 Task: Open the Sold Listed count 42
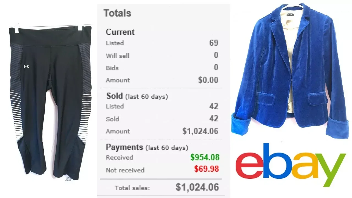click(x=214, y=106)
